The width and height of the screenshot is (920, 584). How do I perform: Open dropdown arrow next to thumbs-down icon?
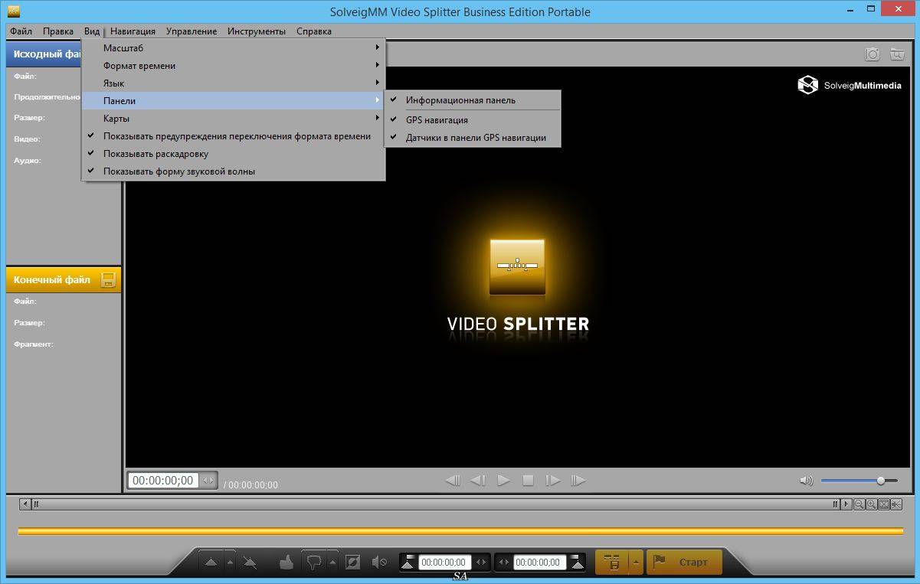point(332,563)
